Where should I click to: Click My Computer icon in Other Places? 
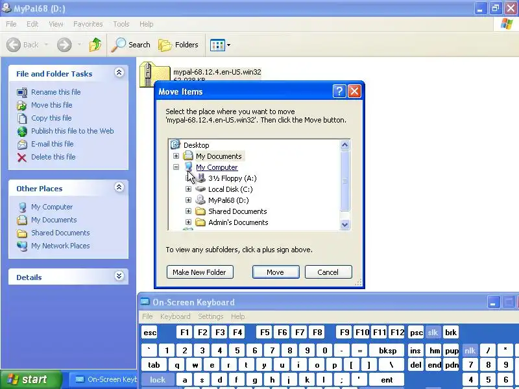pyautogui.click(x=22, y=207)
